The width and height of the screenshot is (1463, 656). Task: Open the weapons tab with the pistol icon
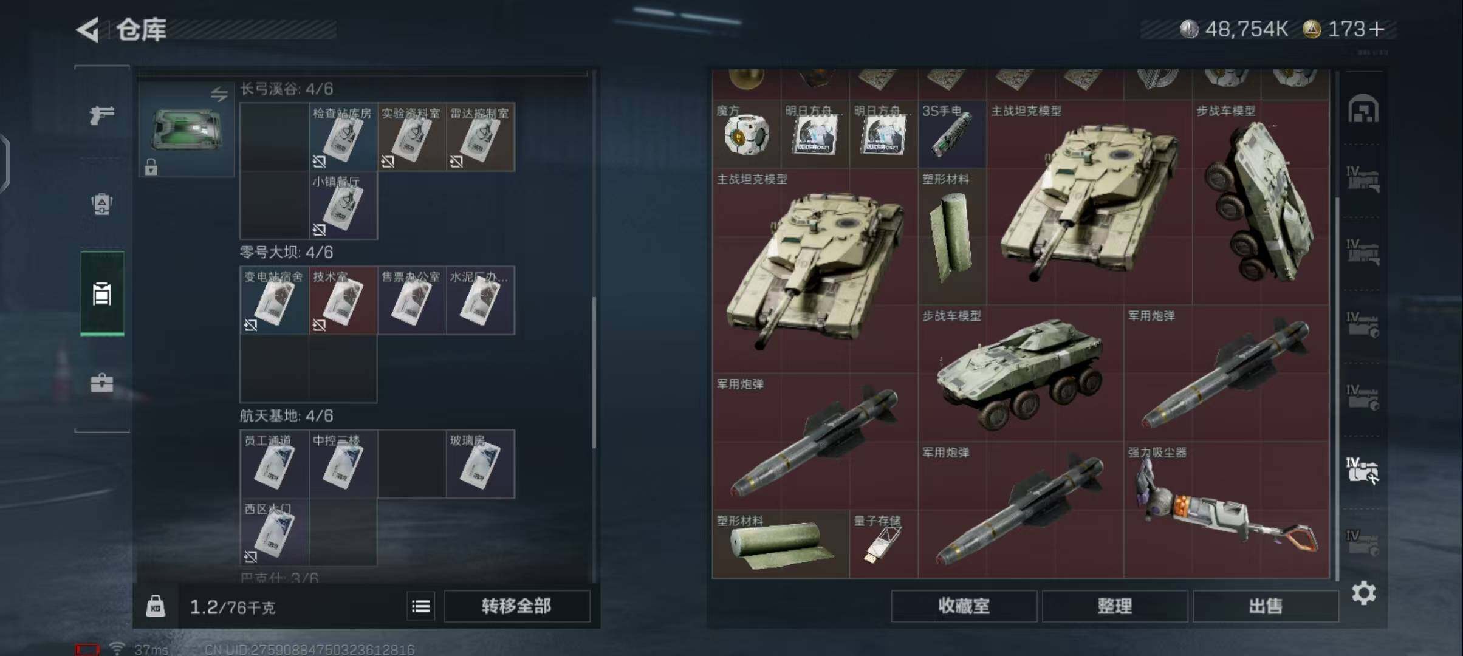click(101, 114)
